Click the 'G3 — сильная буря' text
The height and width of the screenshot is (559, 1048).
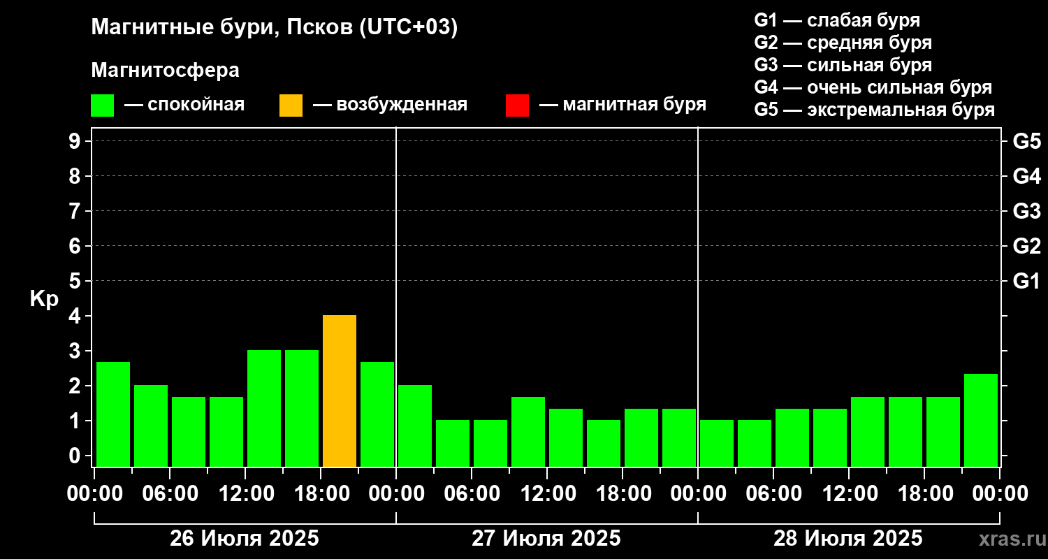click(843, 65)
